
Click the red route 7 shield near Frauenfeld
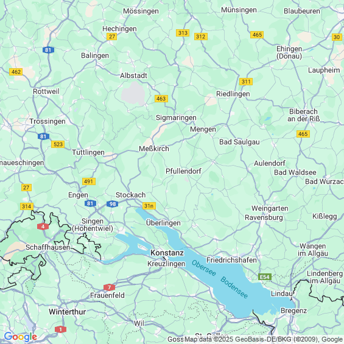[x=109, y=287]
